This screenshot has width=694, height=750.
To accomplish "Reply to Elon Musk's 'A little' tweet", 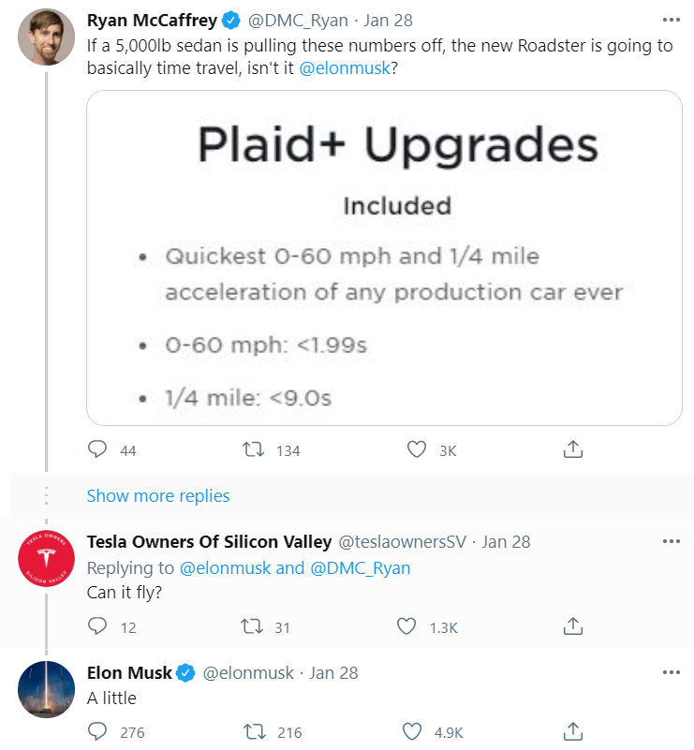I will click(x=97, y=731).
